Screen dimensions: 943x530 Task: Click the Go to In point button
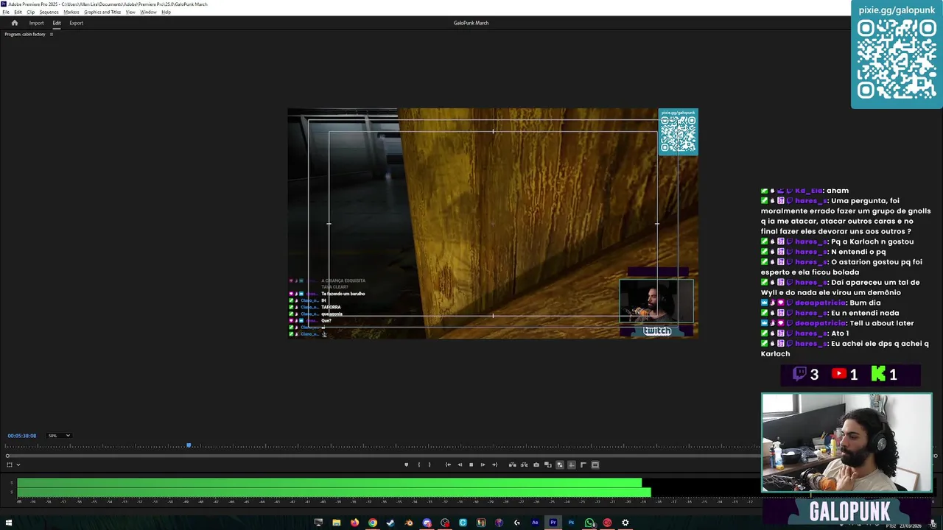(448, 464)
